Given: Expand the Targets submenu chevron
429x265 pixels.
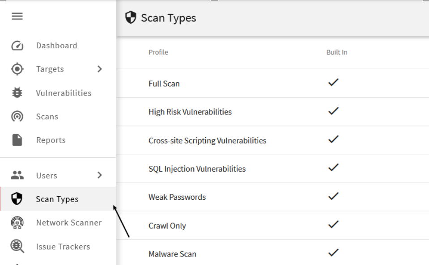Looking at the screenshot, I should click(100, 69).
